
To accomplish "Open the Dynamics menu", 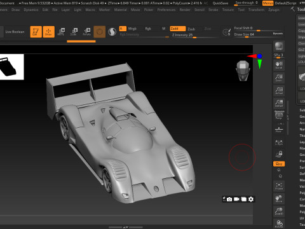I will 31,10.
